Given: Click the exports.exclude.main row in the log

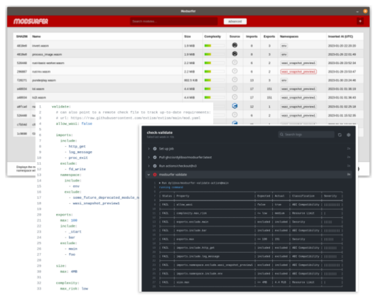Looking at the screenshot, I should 251,222.
